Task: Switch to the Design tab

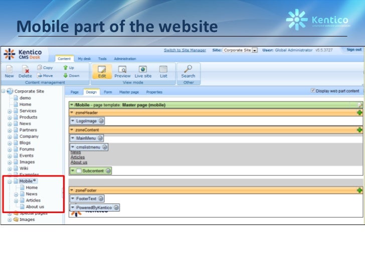Action: point(91,92)
